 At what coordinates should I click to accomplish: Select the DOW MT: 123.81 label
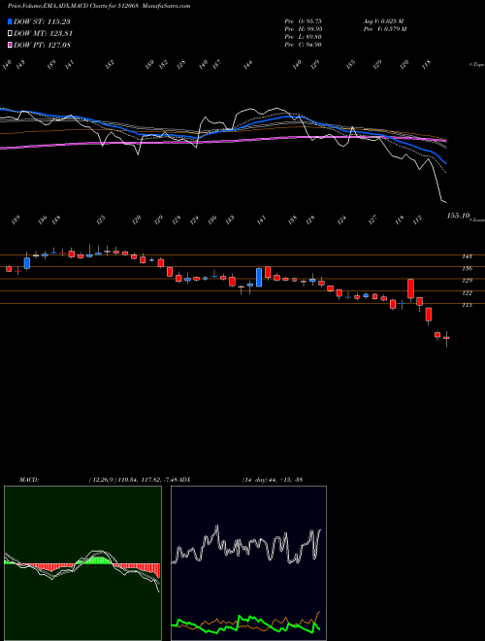(x=43, y=34)
